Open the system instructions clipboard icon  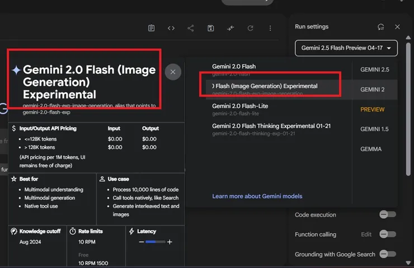point(152,28)
